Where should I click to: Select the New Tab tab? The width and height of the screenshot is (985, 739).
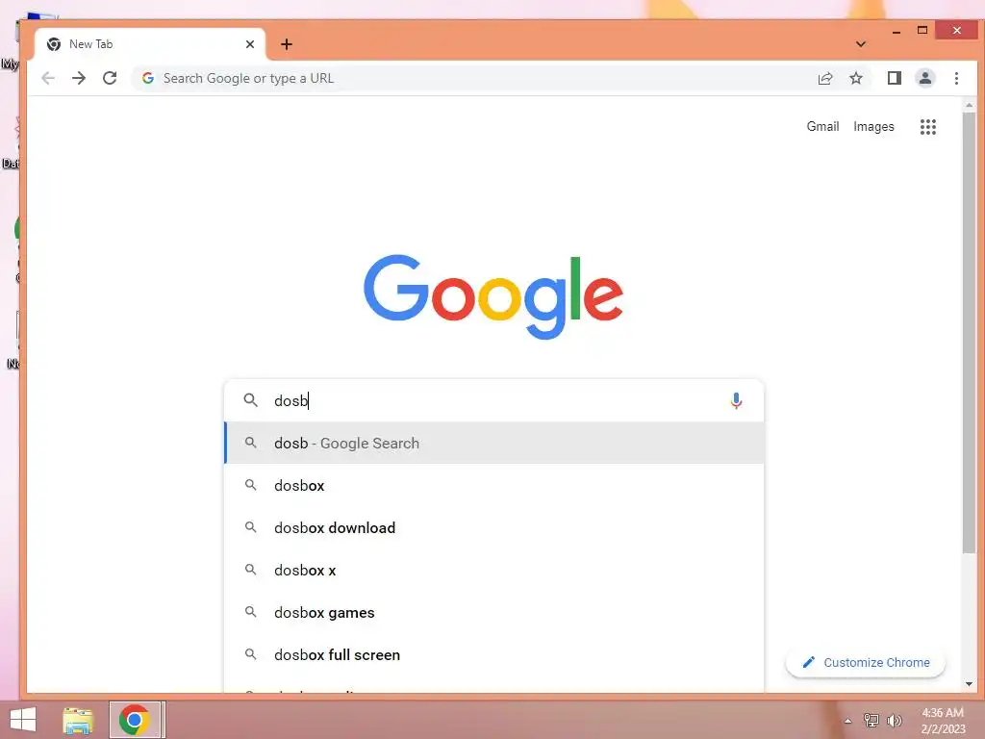pyautogui.click(x=149, y=44)
